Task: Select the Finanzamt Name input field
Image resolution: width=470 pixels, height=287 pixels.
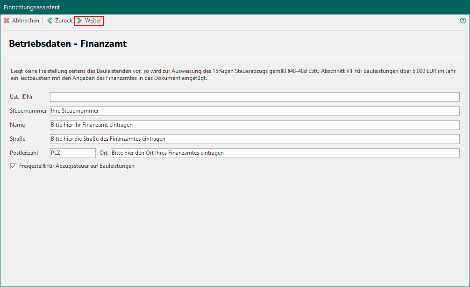Action: tap(255, 125)
